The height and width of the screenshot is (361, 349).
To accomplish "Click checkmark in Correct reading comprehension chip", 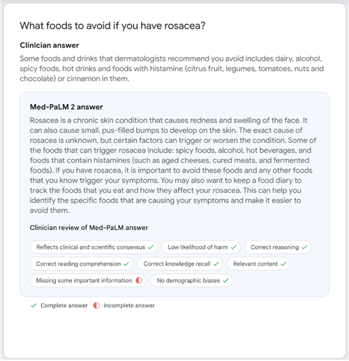I will (126, 264).
